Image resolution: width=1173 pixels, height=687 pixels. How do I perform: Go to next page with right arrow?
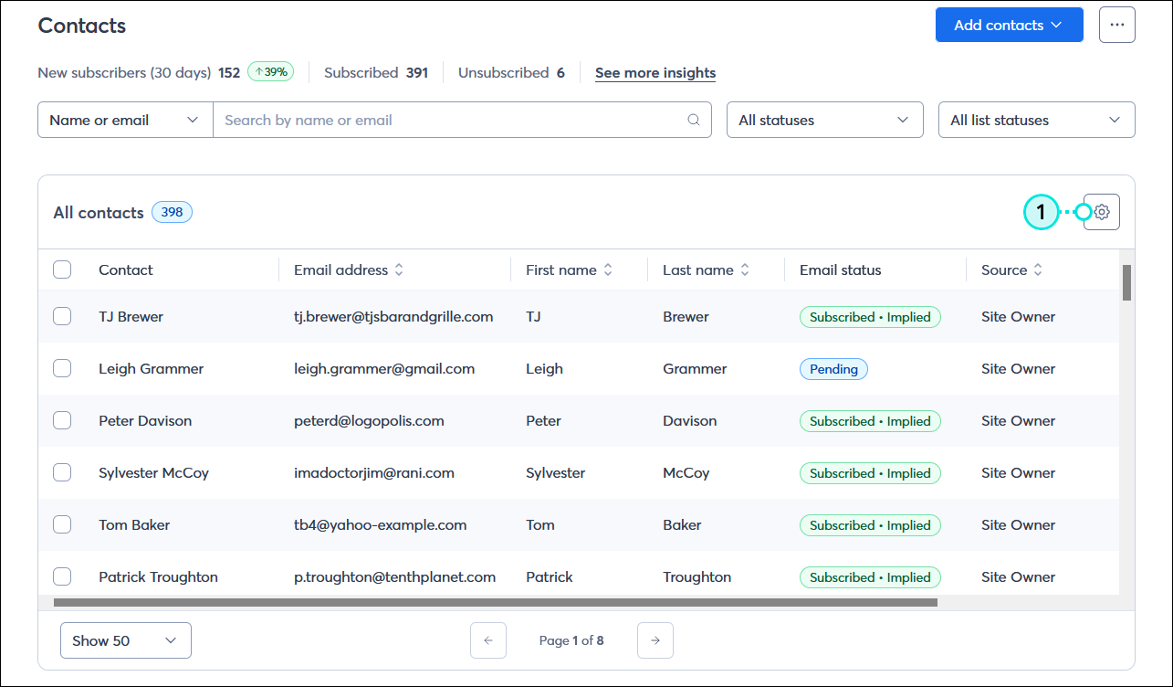pyautogui.click(x=655, y=639)
